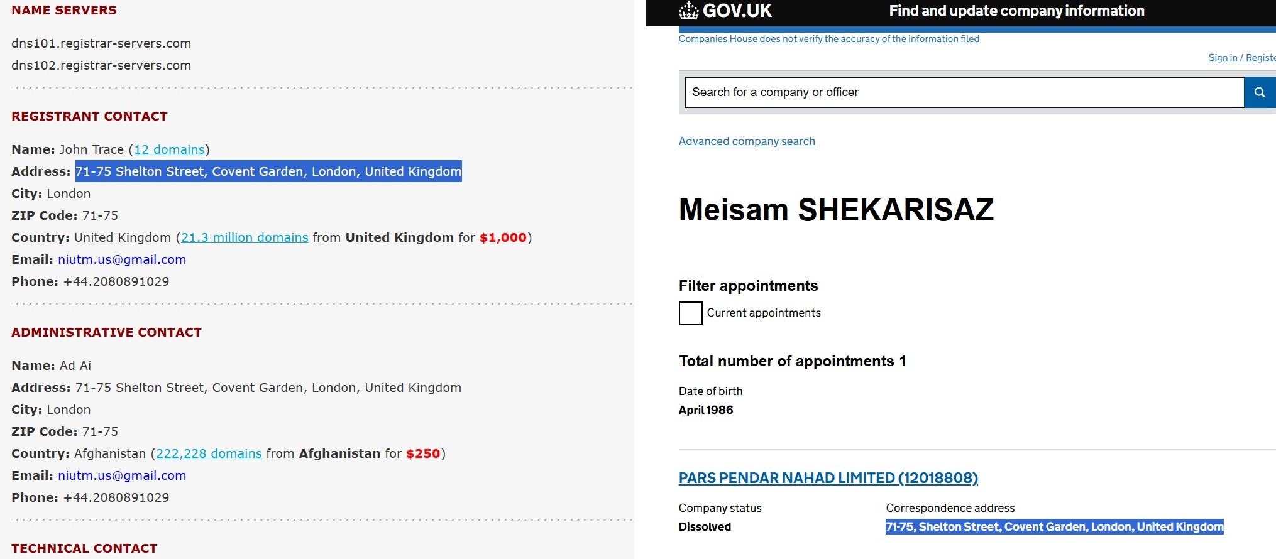The height and width of the screenshot is (559, 1276).
Task: Open the 222,228 domains link
Action: coord(209,453)
